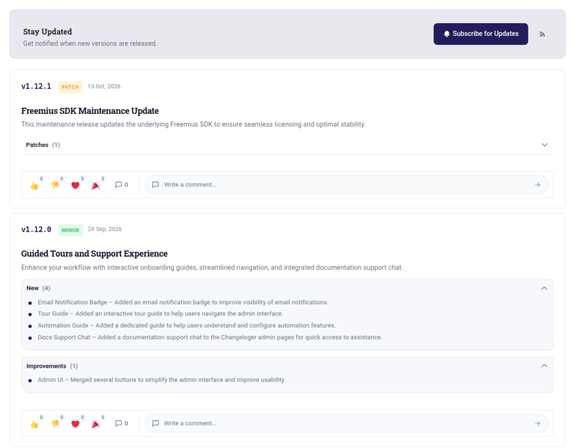575x448 pixels.
Task: Open the RSS feed icon
Action: [x=542, y=34]
